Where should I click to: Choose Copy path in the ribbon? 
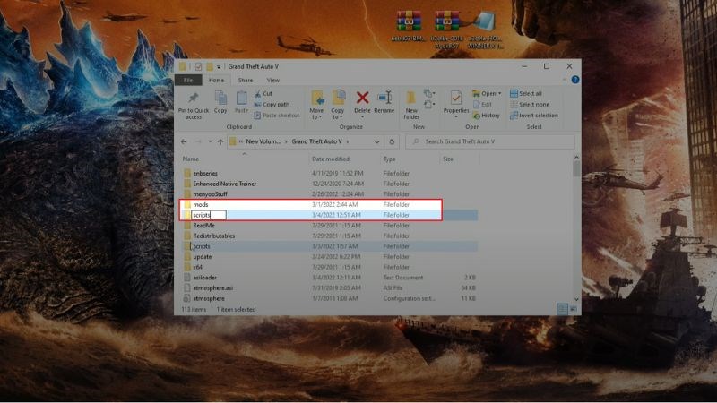tap(272, 104)
